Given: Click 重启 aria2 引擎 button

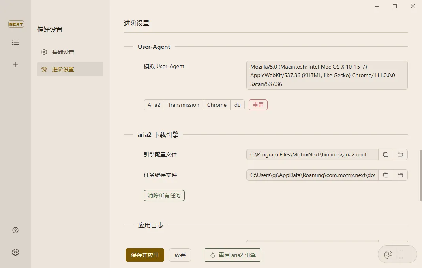Looking at the screenshot, I should pyautogui.click(x=233, y=255).
